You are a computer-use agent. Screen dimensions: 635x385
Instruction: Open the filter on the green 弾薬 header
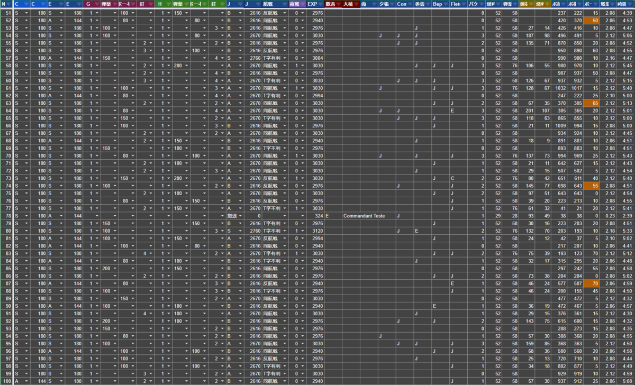(186, 4)
